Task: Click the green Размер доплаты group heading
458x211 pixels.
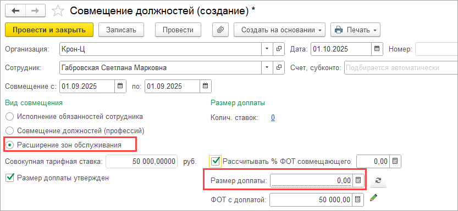Action: tap(238, 102)
